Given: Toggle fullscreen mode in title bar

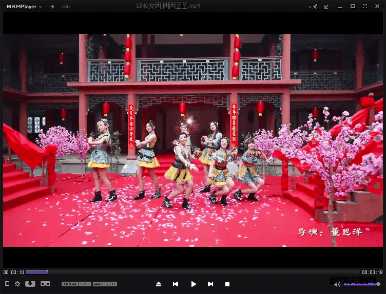Looking at the screenshot, I should pos(365,6).
